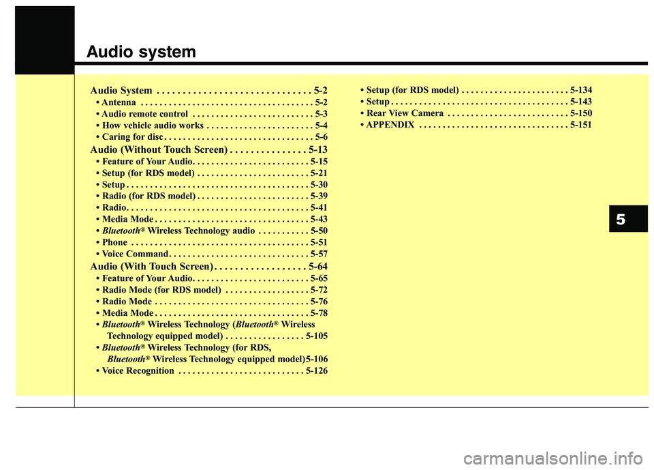The width and height of the screenshot is (654, 470).
Task: Click 'Setup (for RDS model)' 5-21 entry
Action: [x=211, y=173]
